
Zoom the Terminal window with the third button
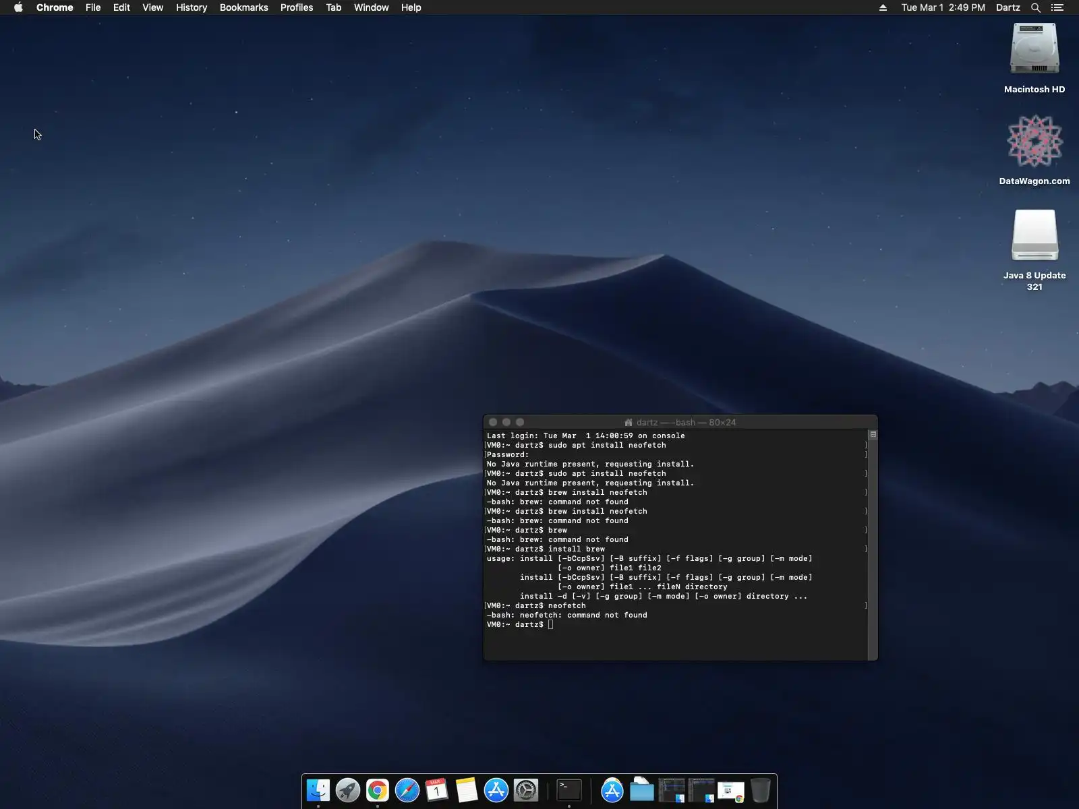[x=520, y=422]
